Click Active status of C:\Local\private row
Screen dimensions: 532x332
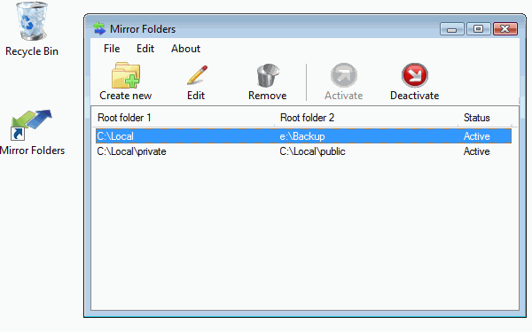point(477,151)
